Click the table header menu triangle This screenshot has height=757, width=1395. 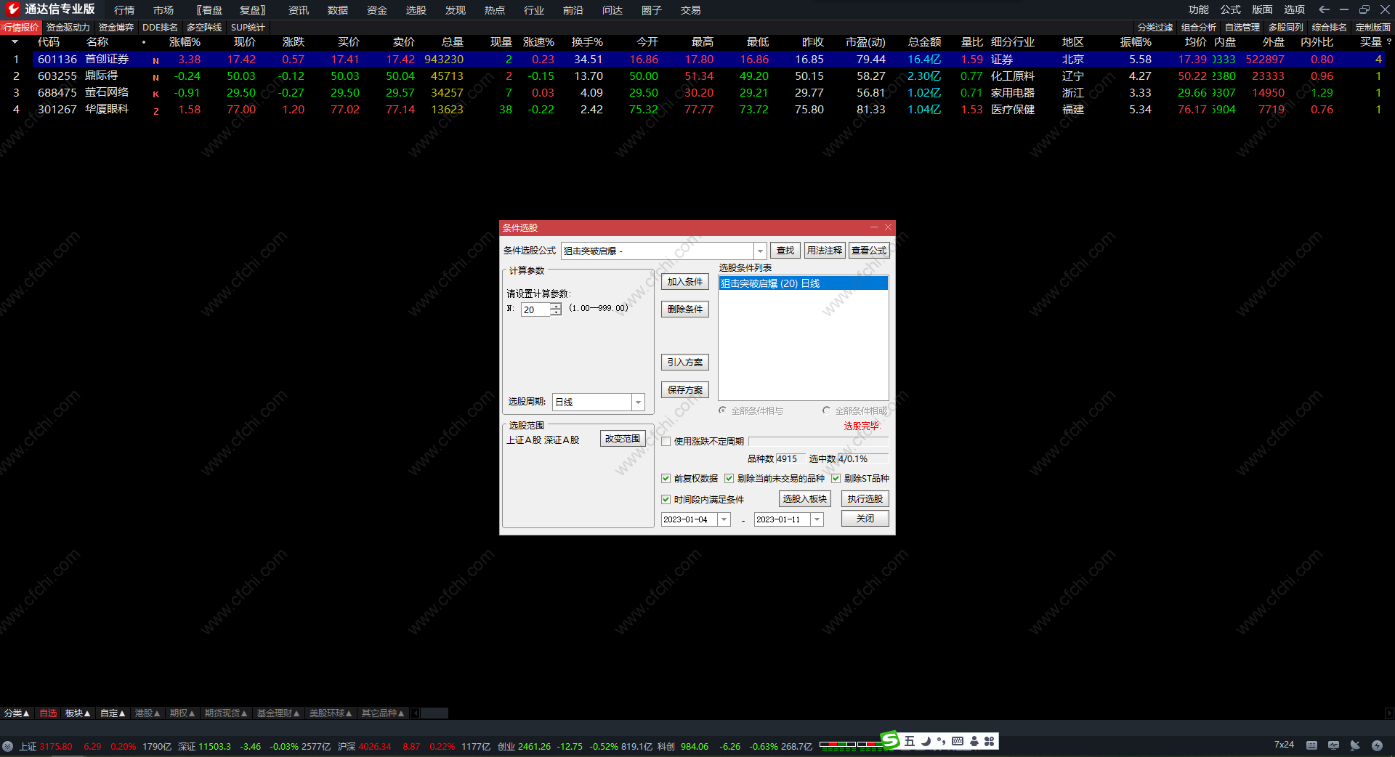[15, 42]
